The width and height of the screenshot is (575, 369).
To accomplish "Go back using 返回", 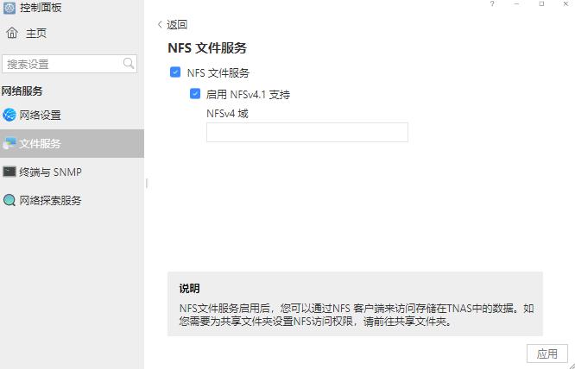I will pyautogui.click(x=172, y=25).
